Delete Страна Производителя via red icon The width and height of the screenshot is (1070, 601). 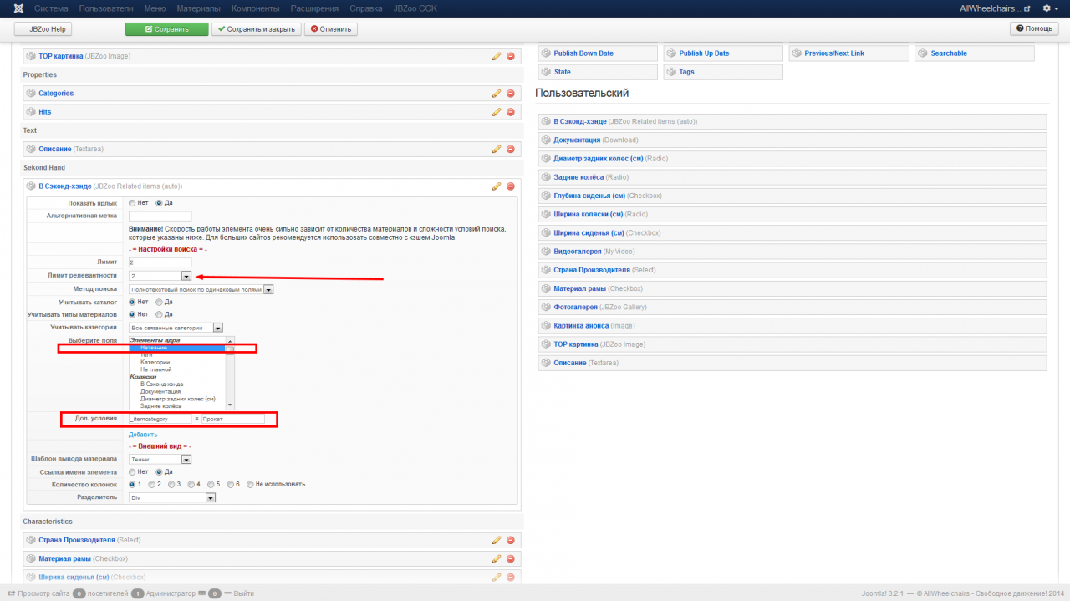point(511,540)
